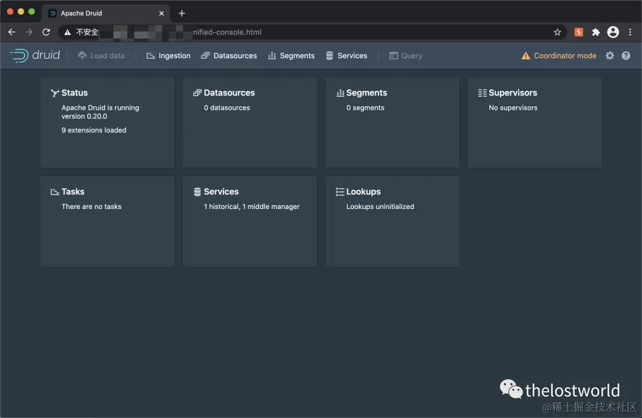Open Segments in the top navigation

(x=291, y=56)
